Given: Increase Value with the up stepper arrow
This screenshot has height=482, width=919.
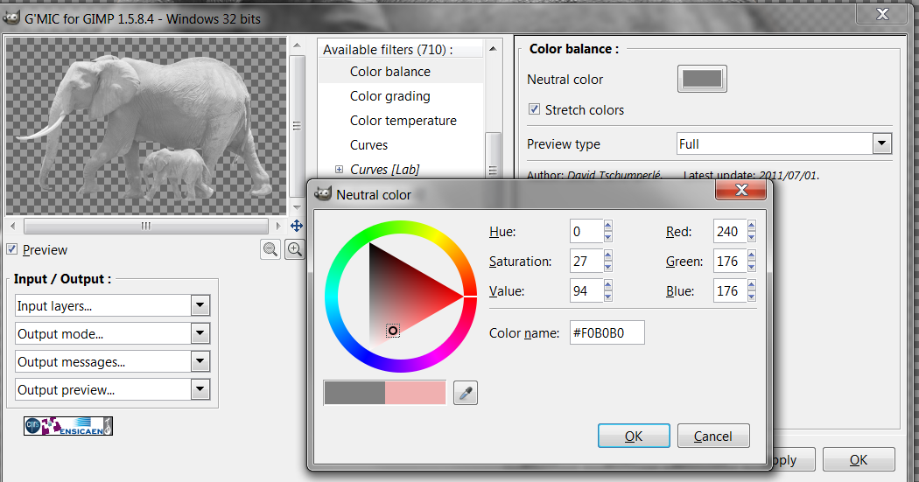Looking at the screenshot, I should click(x=607, y=285).
